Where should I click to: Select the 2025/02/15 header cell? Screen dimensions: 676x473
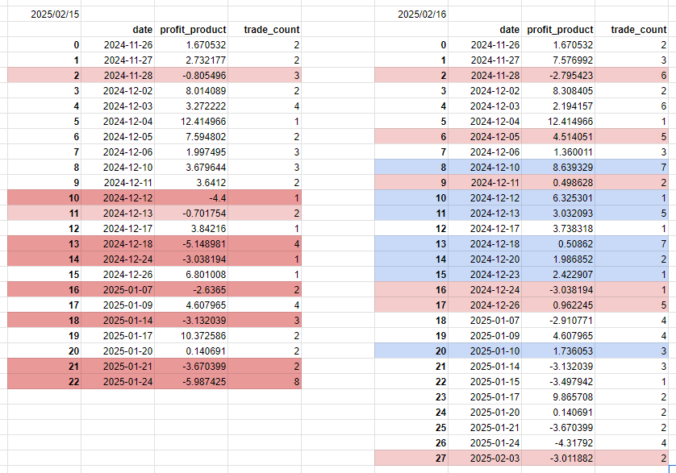click(44, 15)
